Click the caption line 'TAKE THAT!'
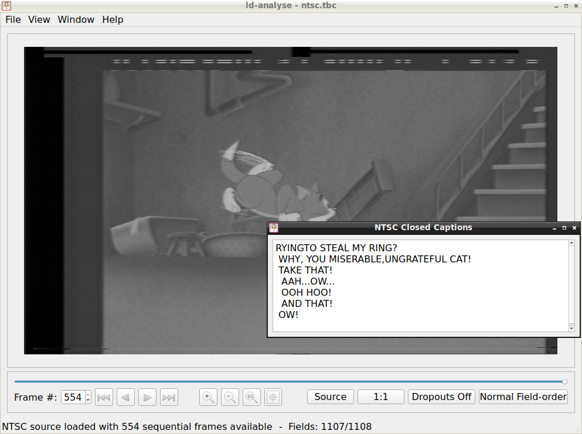Screen dimensions: 582x434 coord(305,270)
